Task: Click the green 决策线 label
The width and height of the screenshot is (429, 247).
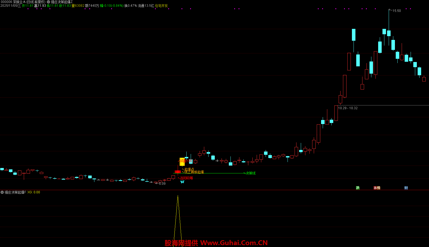Action: click(250, 173)
